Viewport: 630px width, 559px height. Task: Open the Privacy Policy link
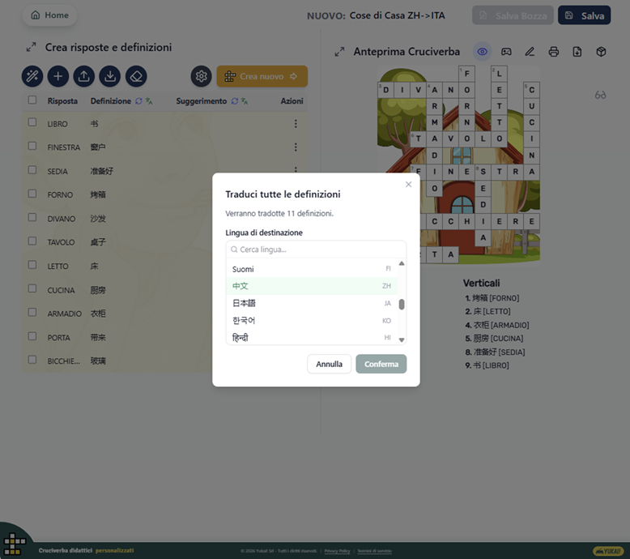pos(337,551)
